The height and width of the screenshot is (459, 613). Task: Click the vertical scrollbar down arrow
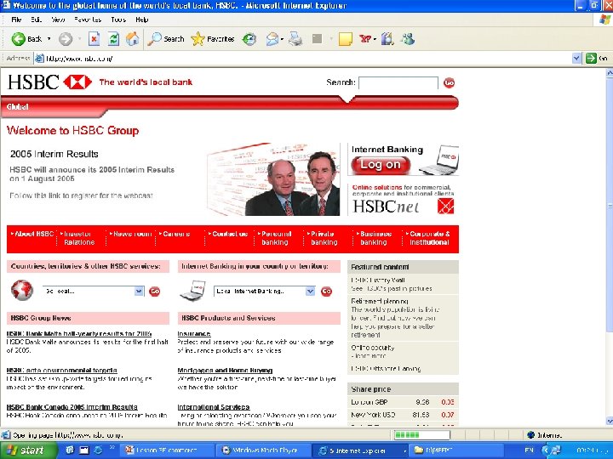(609, 421)
